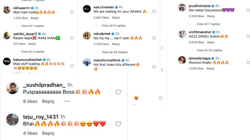
Task: Open three-dots menu on _sushilpradhan_ comment
Action: 67,101
